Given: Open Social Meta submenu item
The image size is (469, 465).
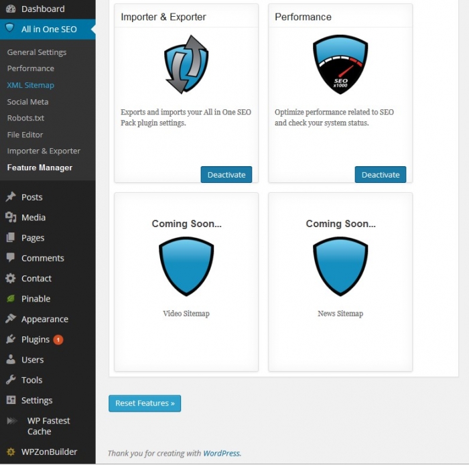Looking at the screenshot, I should (27, 102).
